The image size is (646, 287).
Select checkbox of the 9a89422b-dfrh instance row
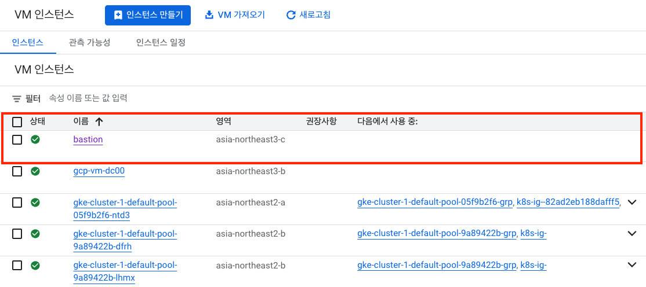17,234
